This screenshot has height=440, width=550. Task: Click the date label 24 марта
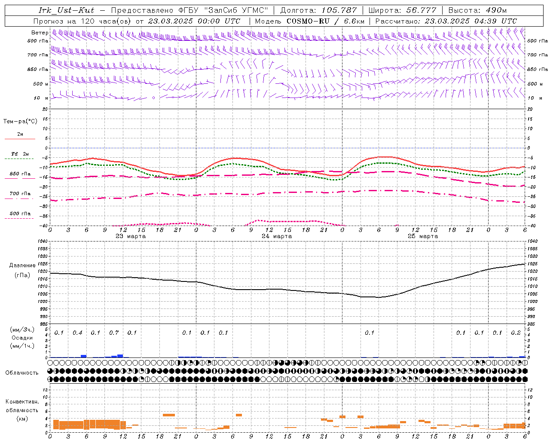(x=277, y=236)
